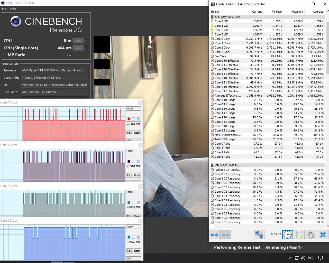Click the Performing Render Test status text

[258, 247]
